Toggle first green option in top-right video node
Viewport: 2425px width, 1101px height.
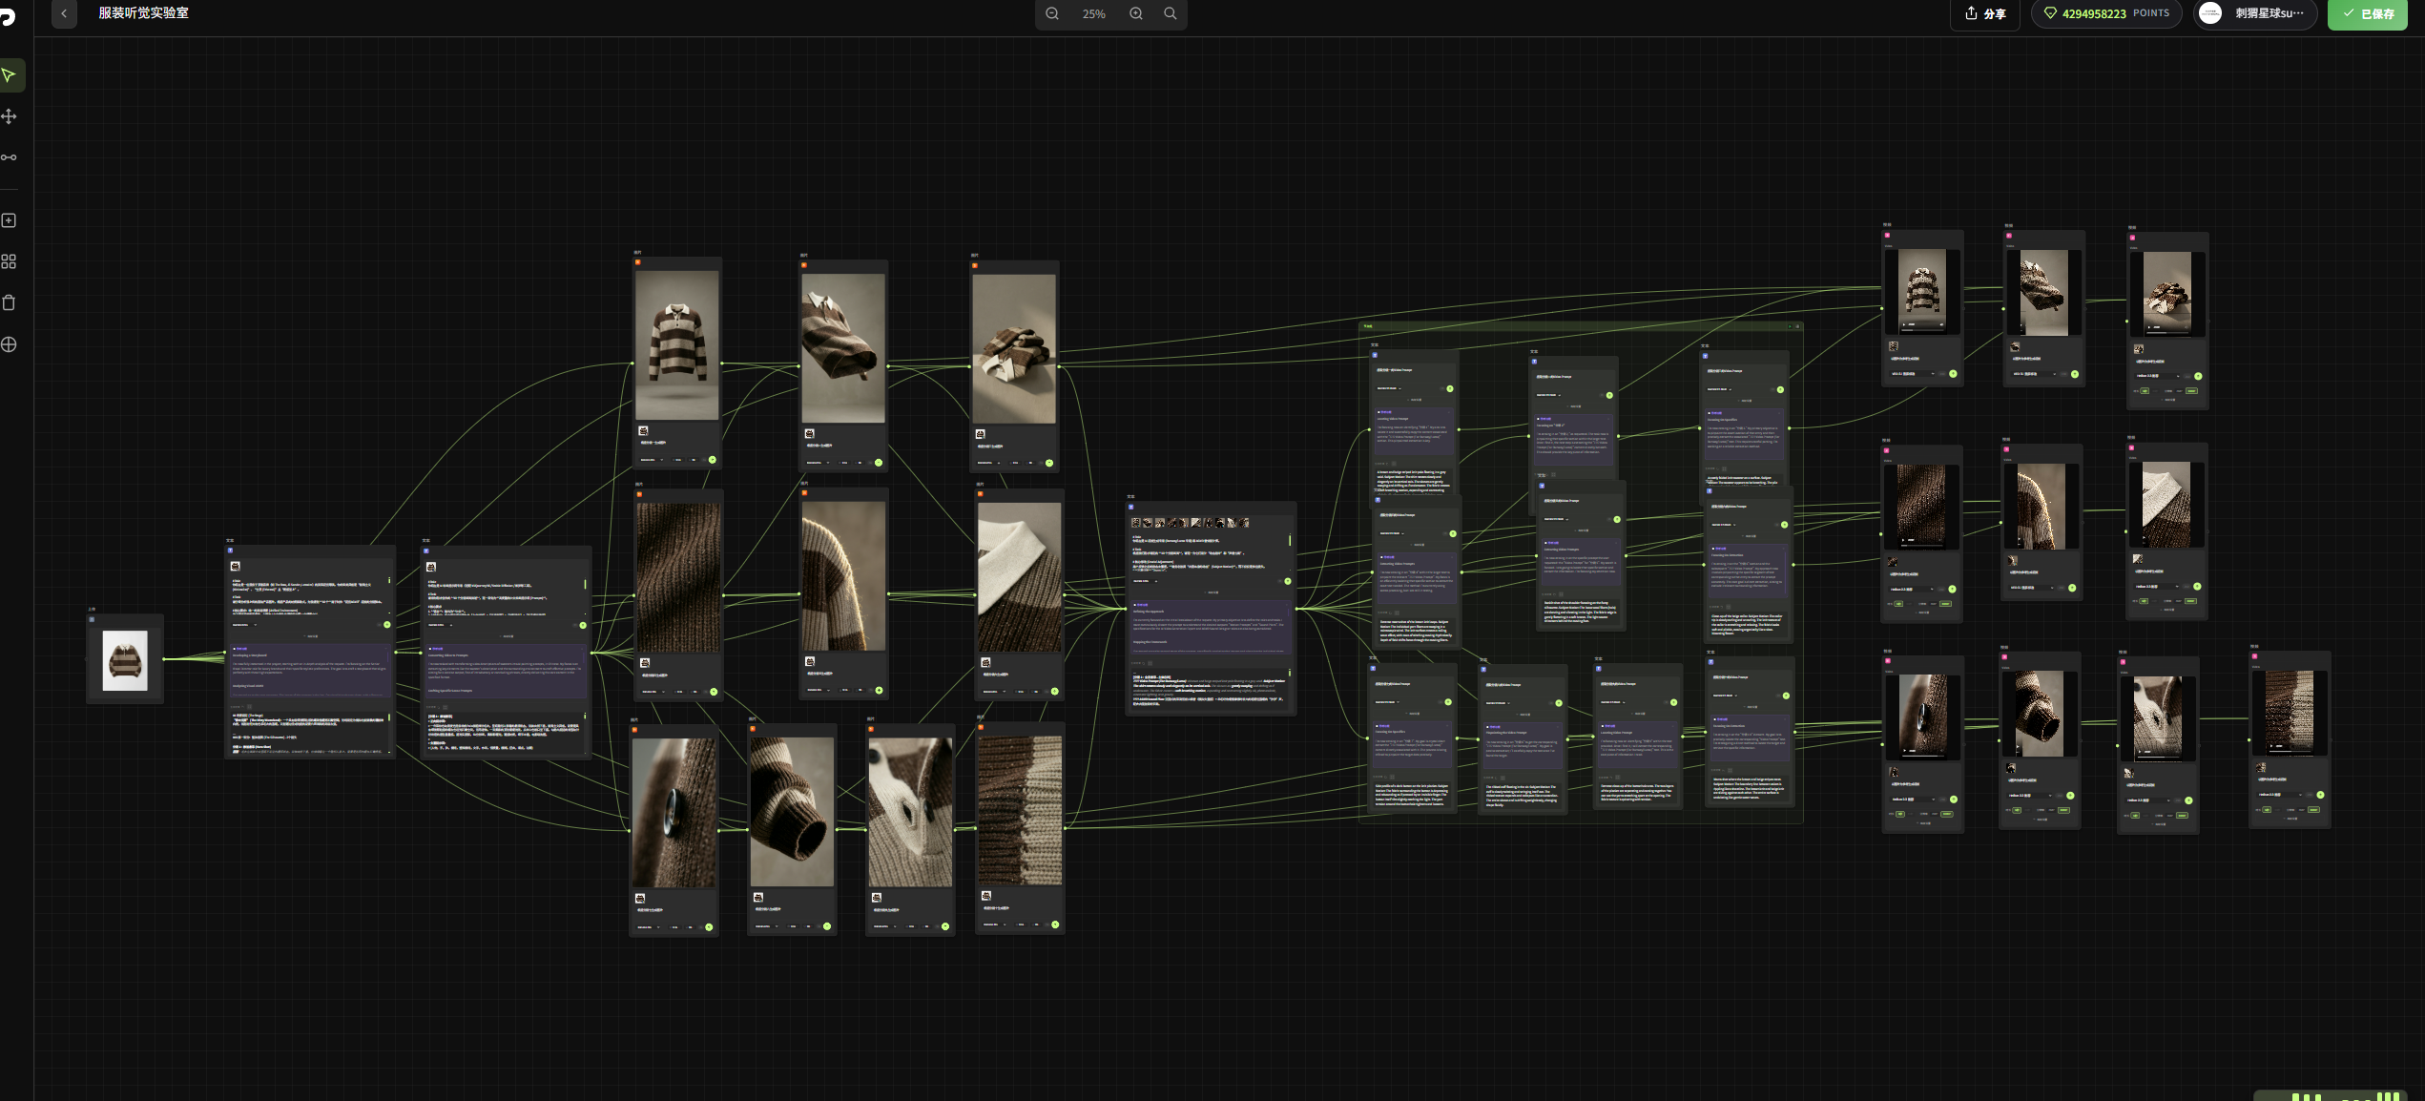click(2145, 390)
